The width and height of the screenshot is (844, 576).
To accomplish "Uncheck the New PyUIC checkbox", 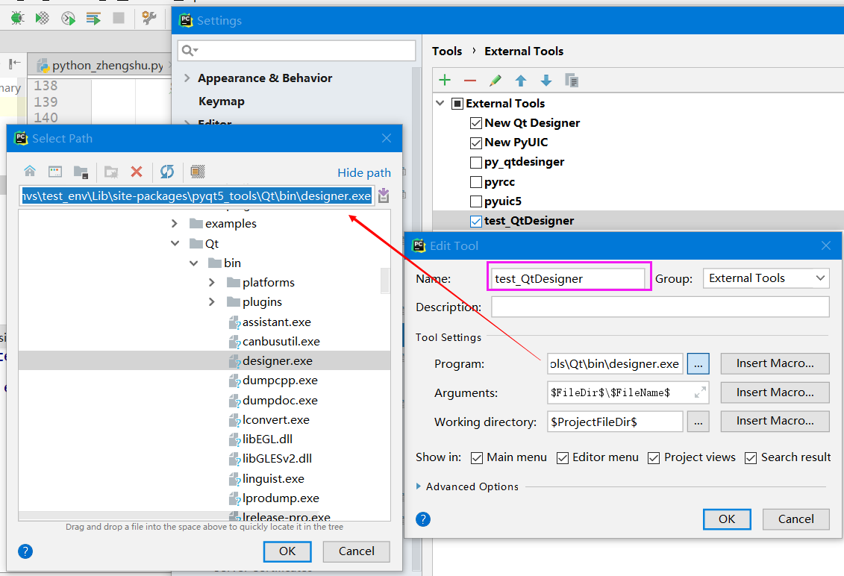I will coord(476,143).
